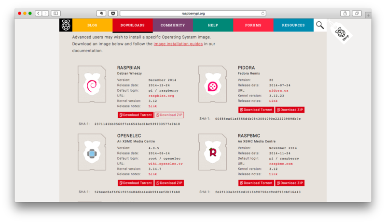Open the search magnifier icon
Screen dimensions: 386x223
tap(320, 25)
